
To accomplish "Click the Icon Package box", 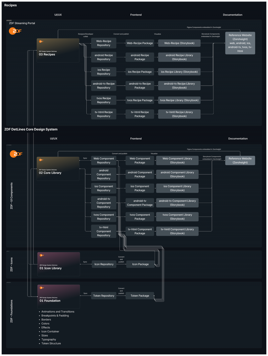I will (x=140, y=264).
